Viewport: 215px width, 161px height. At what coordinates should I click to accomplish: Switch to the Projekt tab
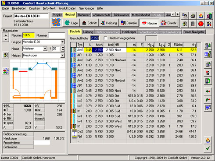pyautogui.click(x=57, y=15)
